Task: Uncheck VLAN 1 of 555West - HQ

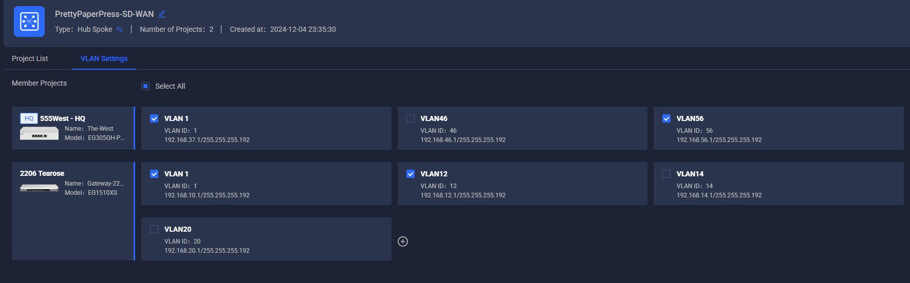Action: coord(154,118)
